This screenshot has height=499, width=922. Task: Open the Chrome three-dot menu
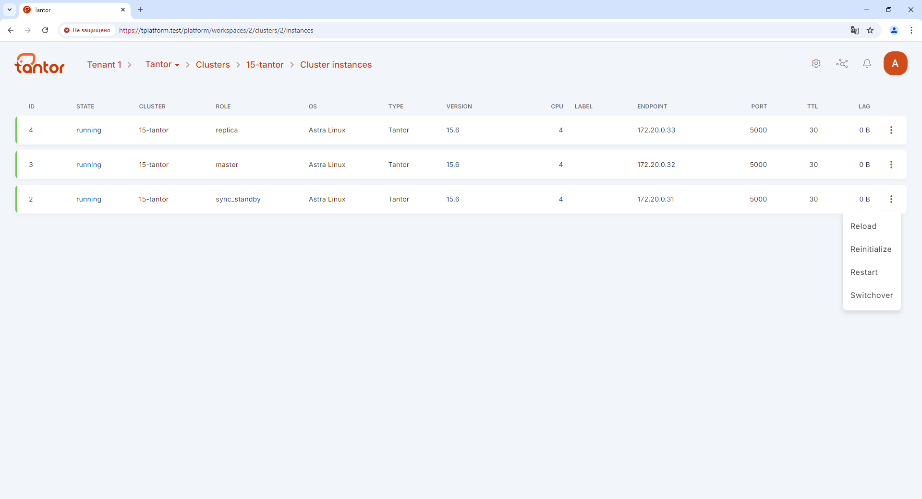(911, 30)
